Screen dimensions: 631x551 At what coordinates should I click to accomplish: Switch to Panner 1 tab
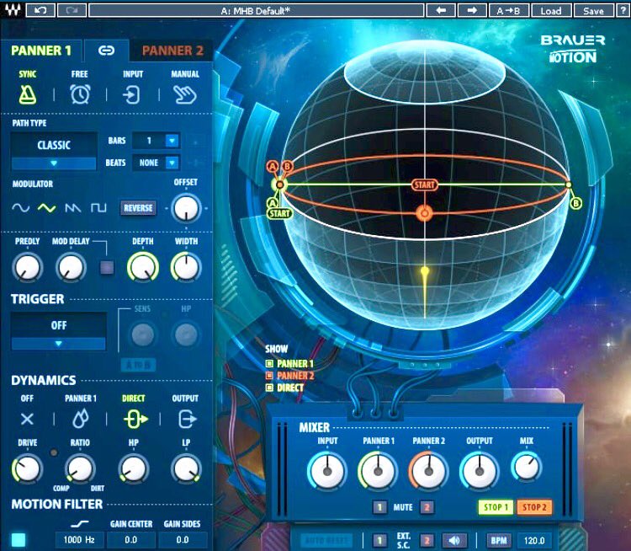(x=41, y=51)
